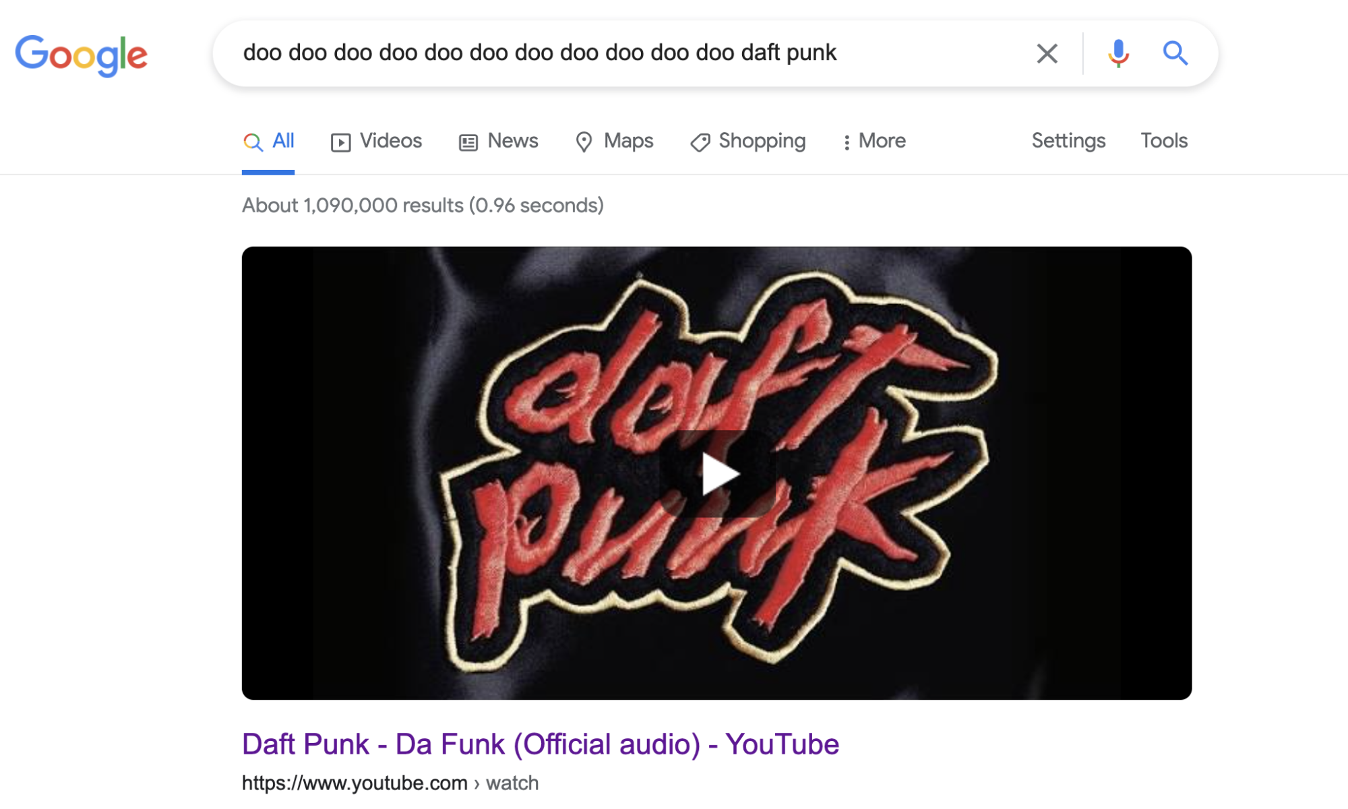Click the Maps tab pin icon
The image size is (1348, 809).
(584, 142)
